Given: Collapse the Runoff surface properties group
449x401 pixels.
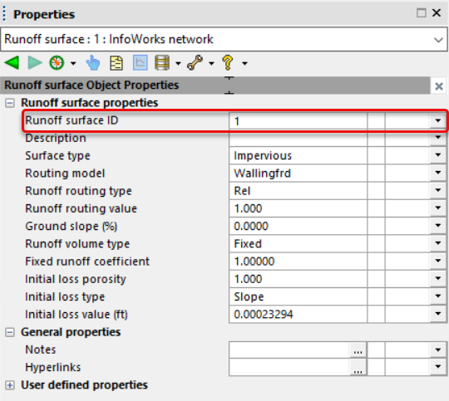Looking at the screenshot, I should coord(10,103).
